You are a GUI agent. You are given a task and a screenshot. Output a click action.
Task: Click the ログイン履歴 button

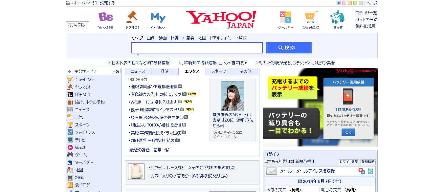pyautogui.click(x=349, y=162)
